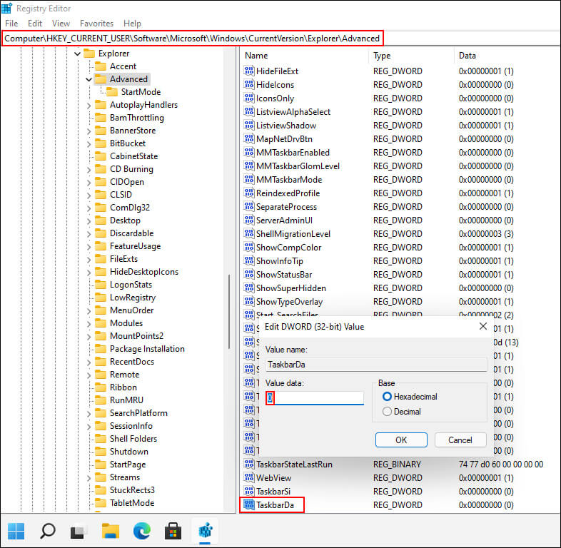Viewport: 561px width, 548px height.
Task: Select the TabletMode key
Action: click(131, 502)
